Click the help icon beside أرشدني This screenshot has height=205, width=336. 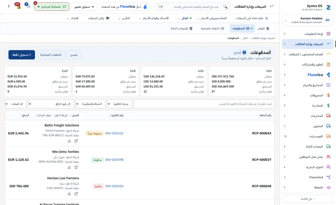(x=244, y=52)
